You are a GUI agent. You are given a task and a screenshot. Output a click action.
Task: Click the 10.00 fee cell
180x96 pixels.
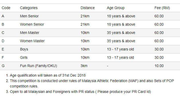coord(159,66)
